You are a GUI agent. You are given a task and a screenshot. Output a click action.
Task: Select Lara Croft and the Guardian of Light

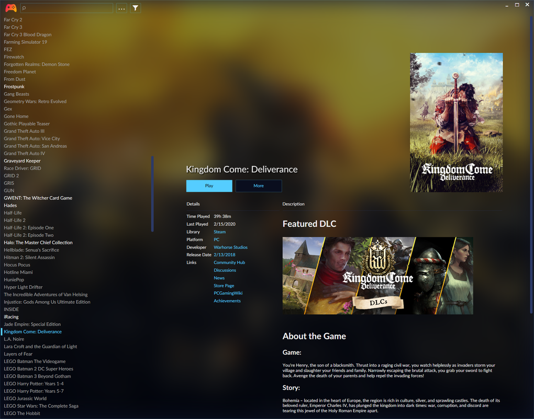click(40, 346)
